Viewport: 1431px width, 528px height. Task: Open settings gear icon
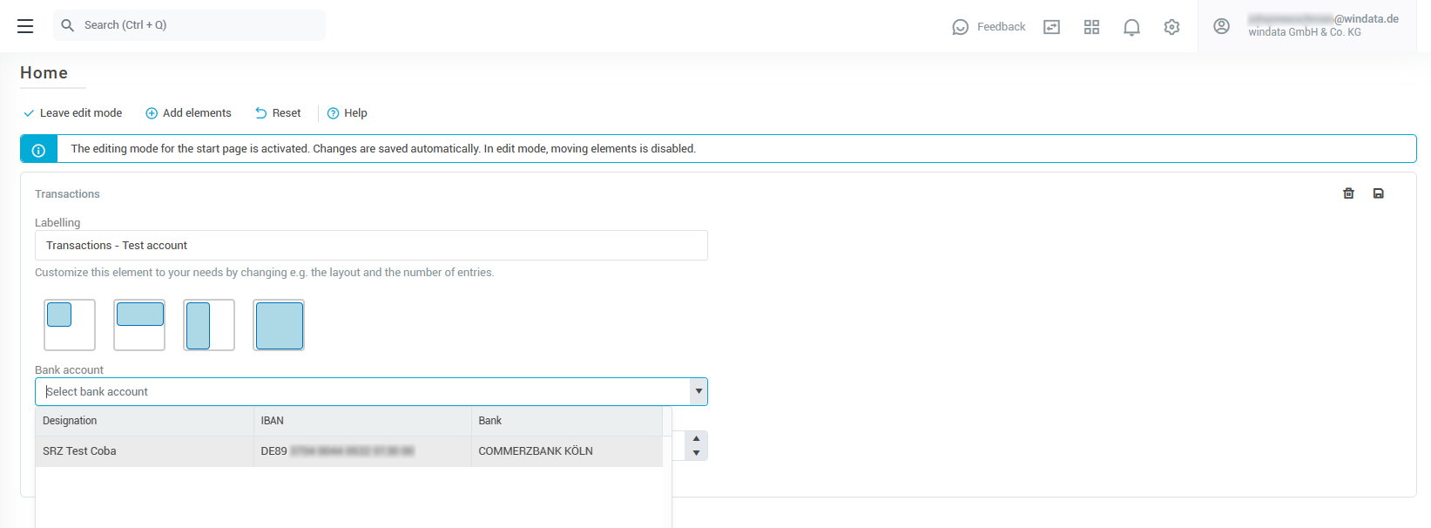tap(1171, 27)
